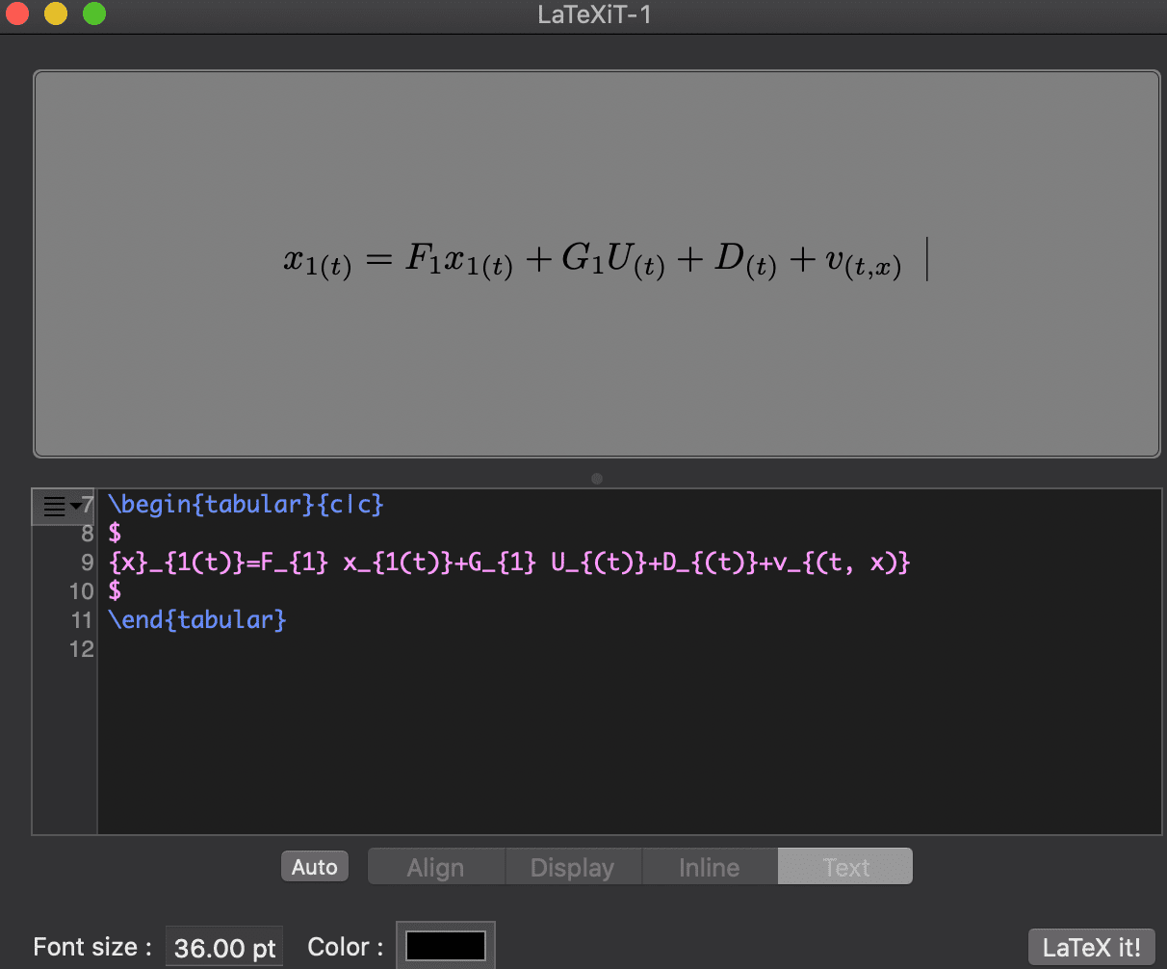
Task: Place cursor in the \end{tabular} line
Action: [x=197, y=619]
